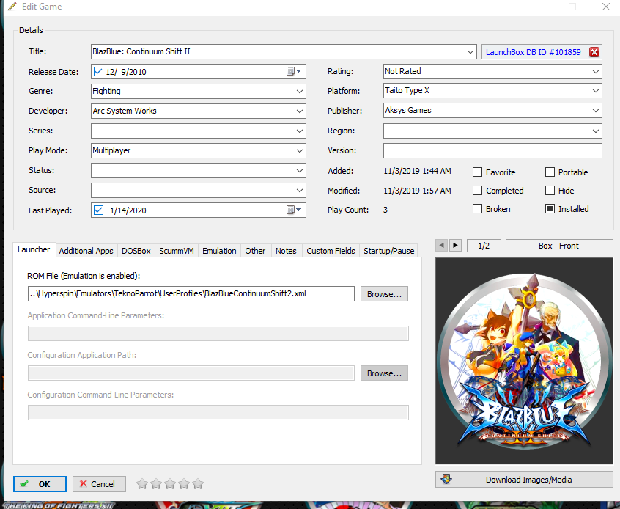Click the ROM File path field
Viewport: 620px width, 509px height.
191,293
